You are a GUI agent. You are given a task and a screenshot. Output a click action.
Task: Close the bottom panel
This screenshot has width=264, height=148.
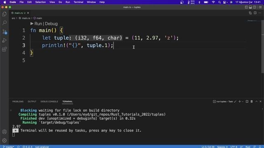pos(260,102)
